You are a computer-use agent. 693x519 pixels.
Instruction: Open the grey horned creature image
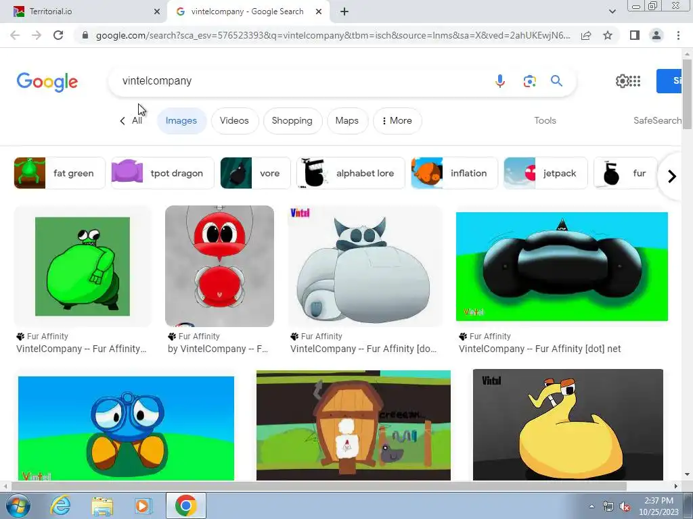[365, 266]
